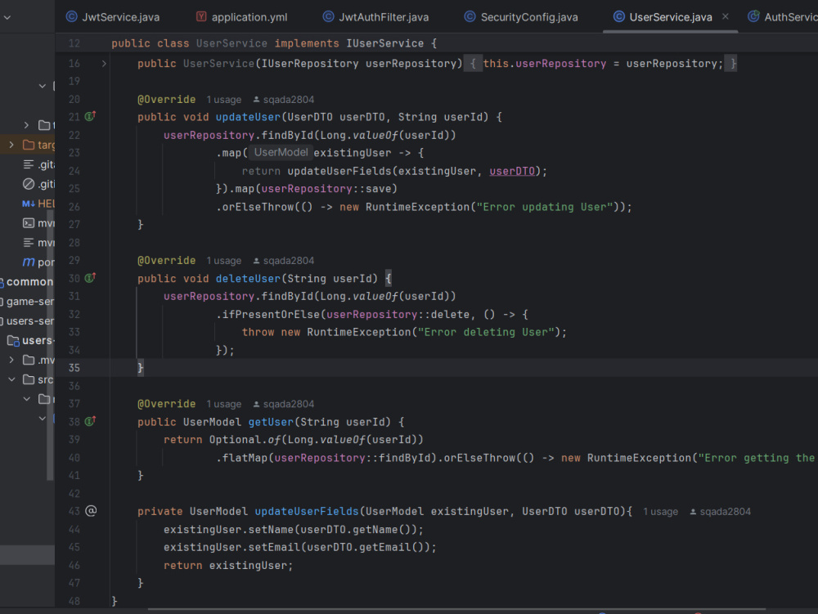
Task: Expand the targ folder in project tree
Action: click(11, 145)
